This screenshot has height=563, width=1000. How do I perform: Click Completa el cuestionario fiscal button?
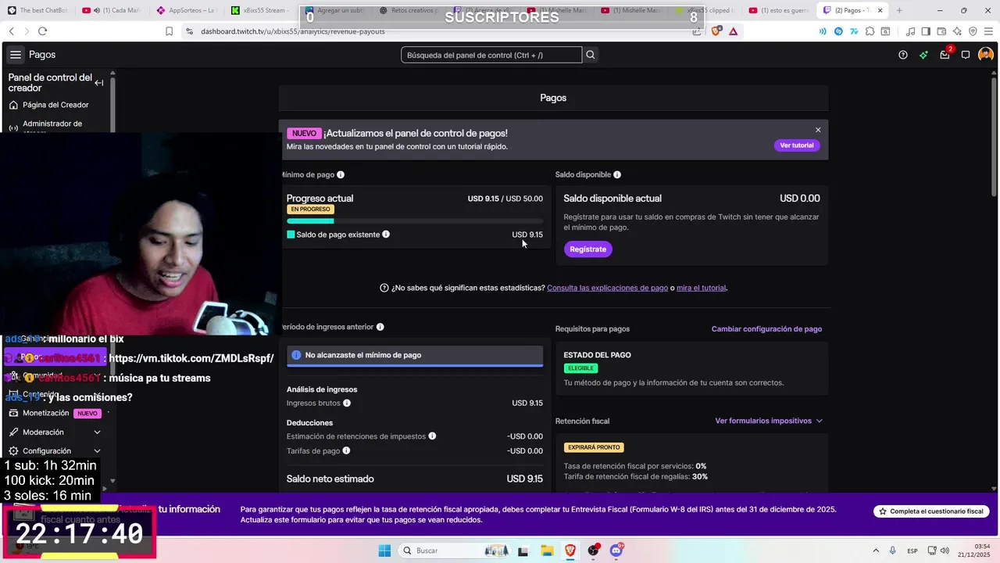931,511
